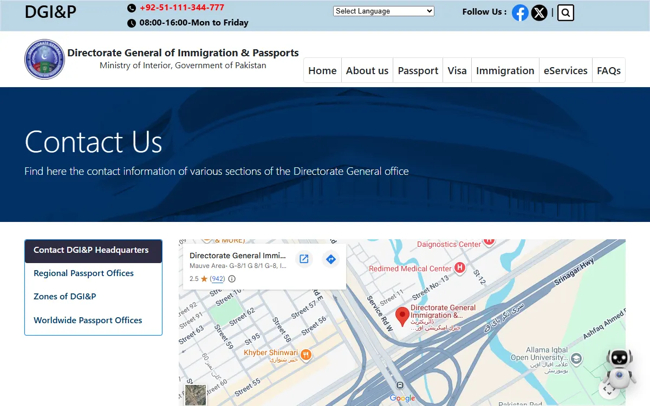Select Contact DGI&P Headquarters tab
Image resolution: width=650 pixels, height=406 pixels.
coord(93,251)
